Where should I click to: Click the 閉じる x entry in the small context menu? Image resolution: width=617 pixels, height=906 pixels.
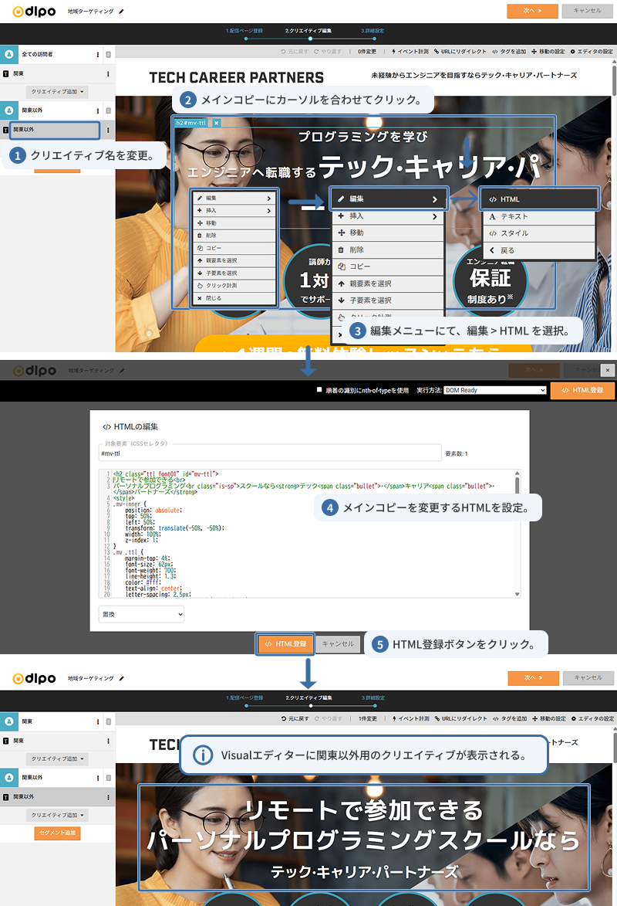tap(234, 299)
